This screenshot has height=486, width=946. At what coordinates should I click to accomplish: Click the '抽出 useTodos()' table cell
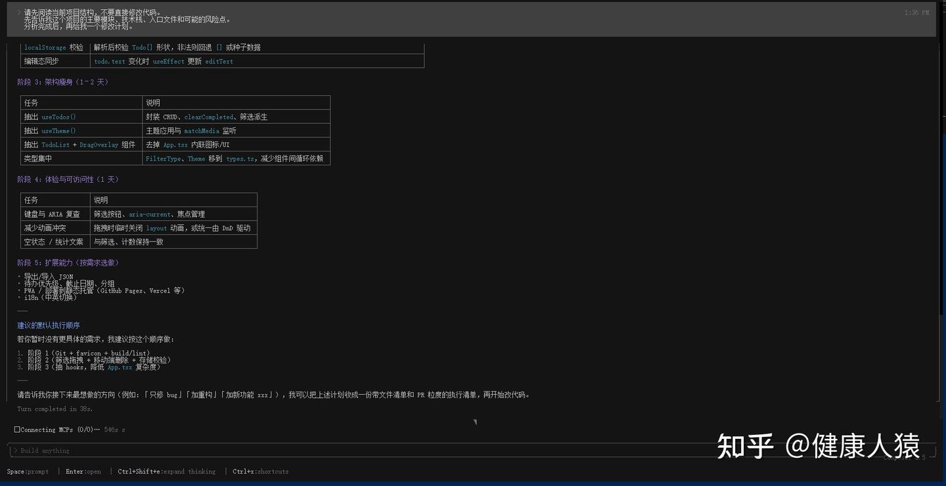pos(81,117)
